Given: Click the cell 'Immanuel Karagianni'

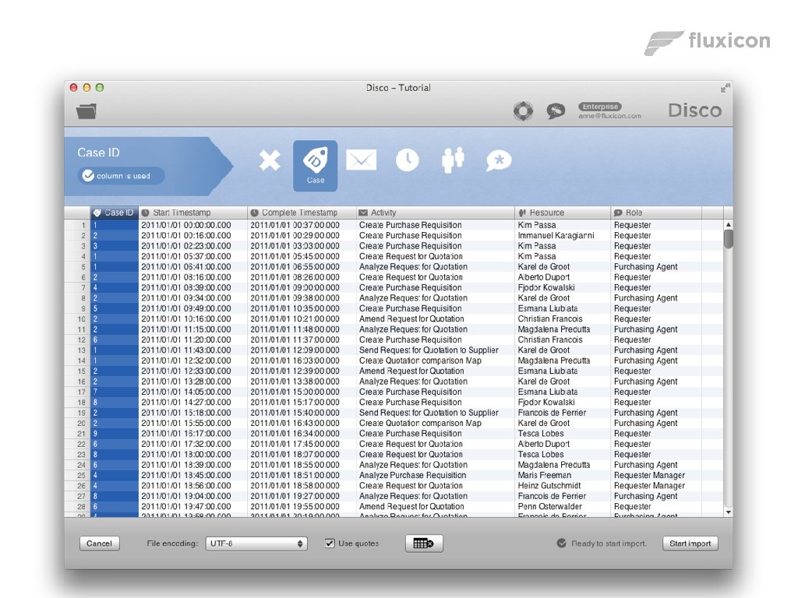Looking at the screenshot, I should coord(556,235).
